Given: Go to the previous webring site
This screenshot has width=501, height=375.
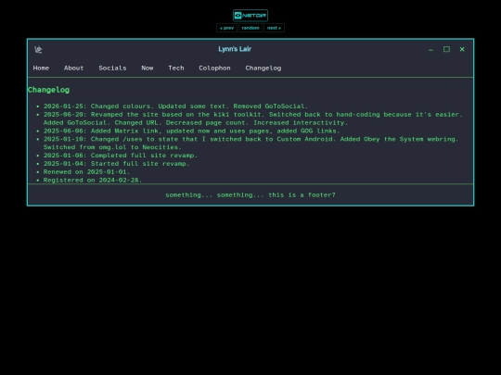Looking at the screenshot, I should (226, 28).
